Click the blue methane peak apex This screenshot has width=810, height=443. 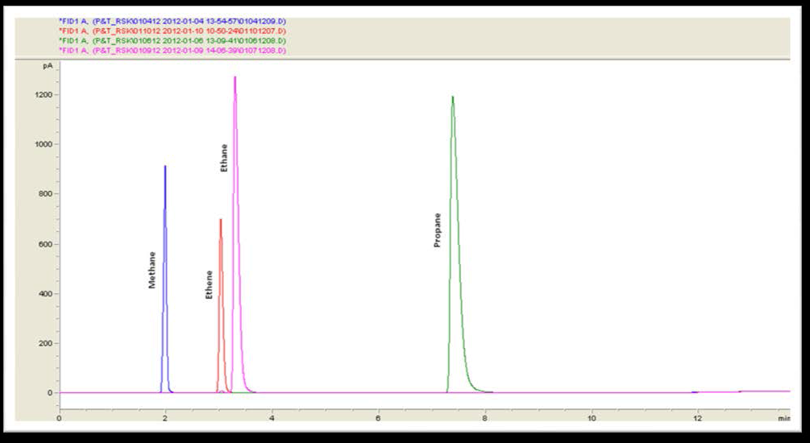coord(164,166)
